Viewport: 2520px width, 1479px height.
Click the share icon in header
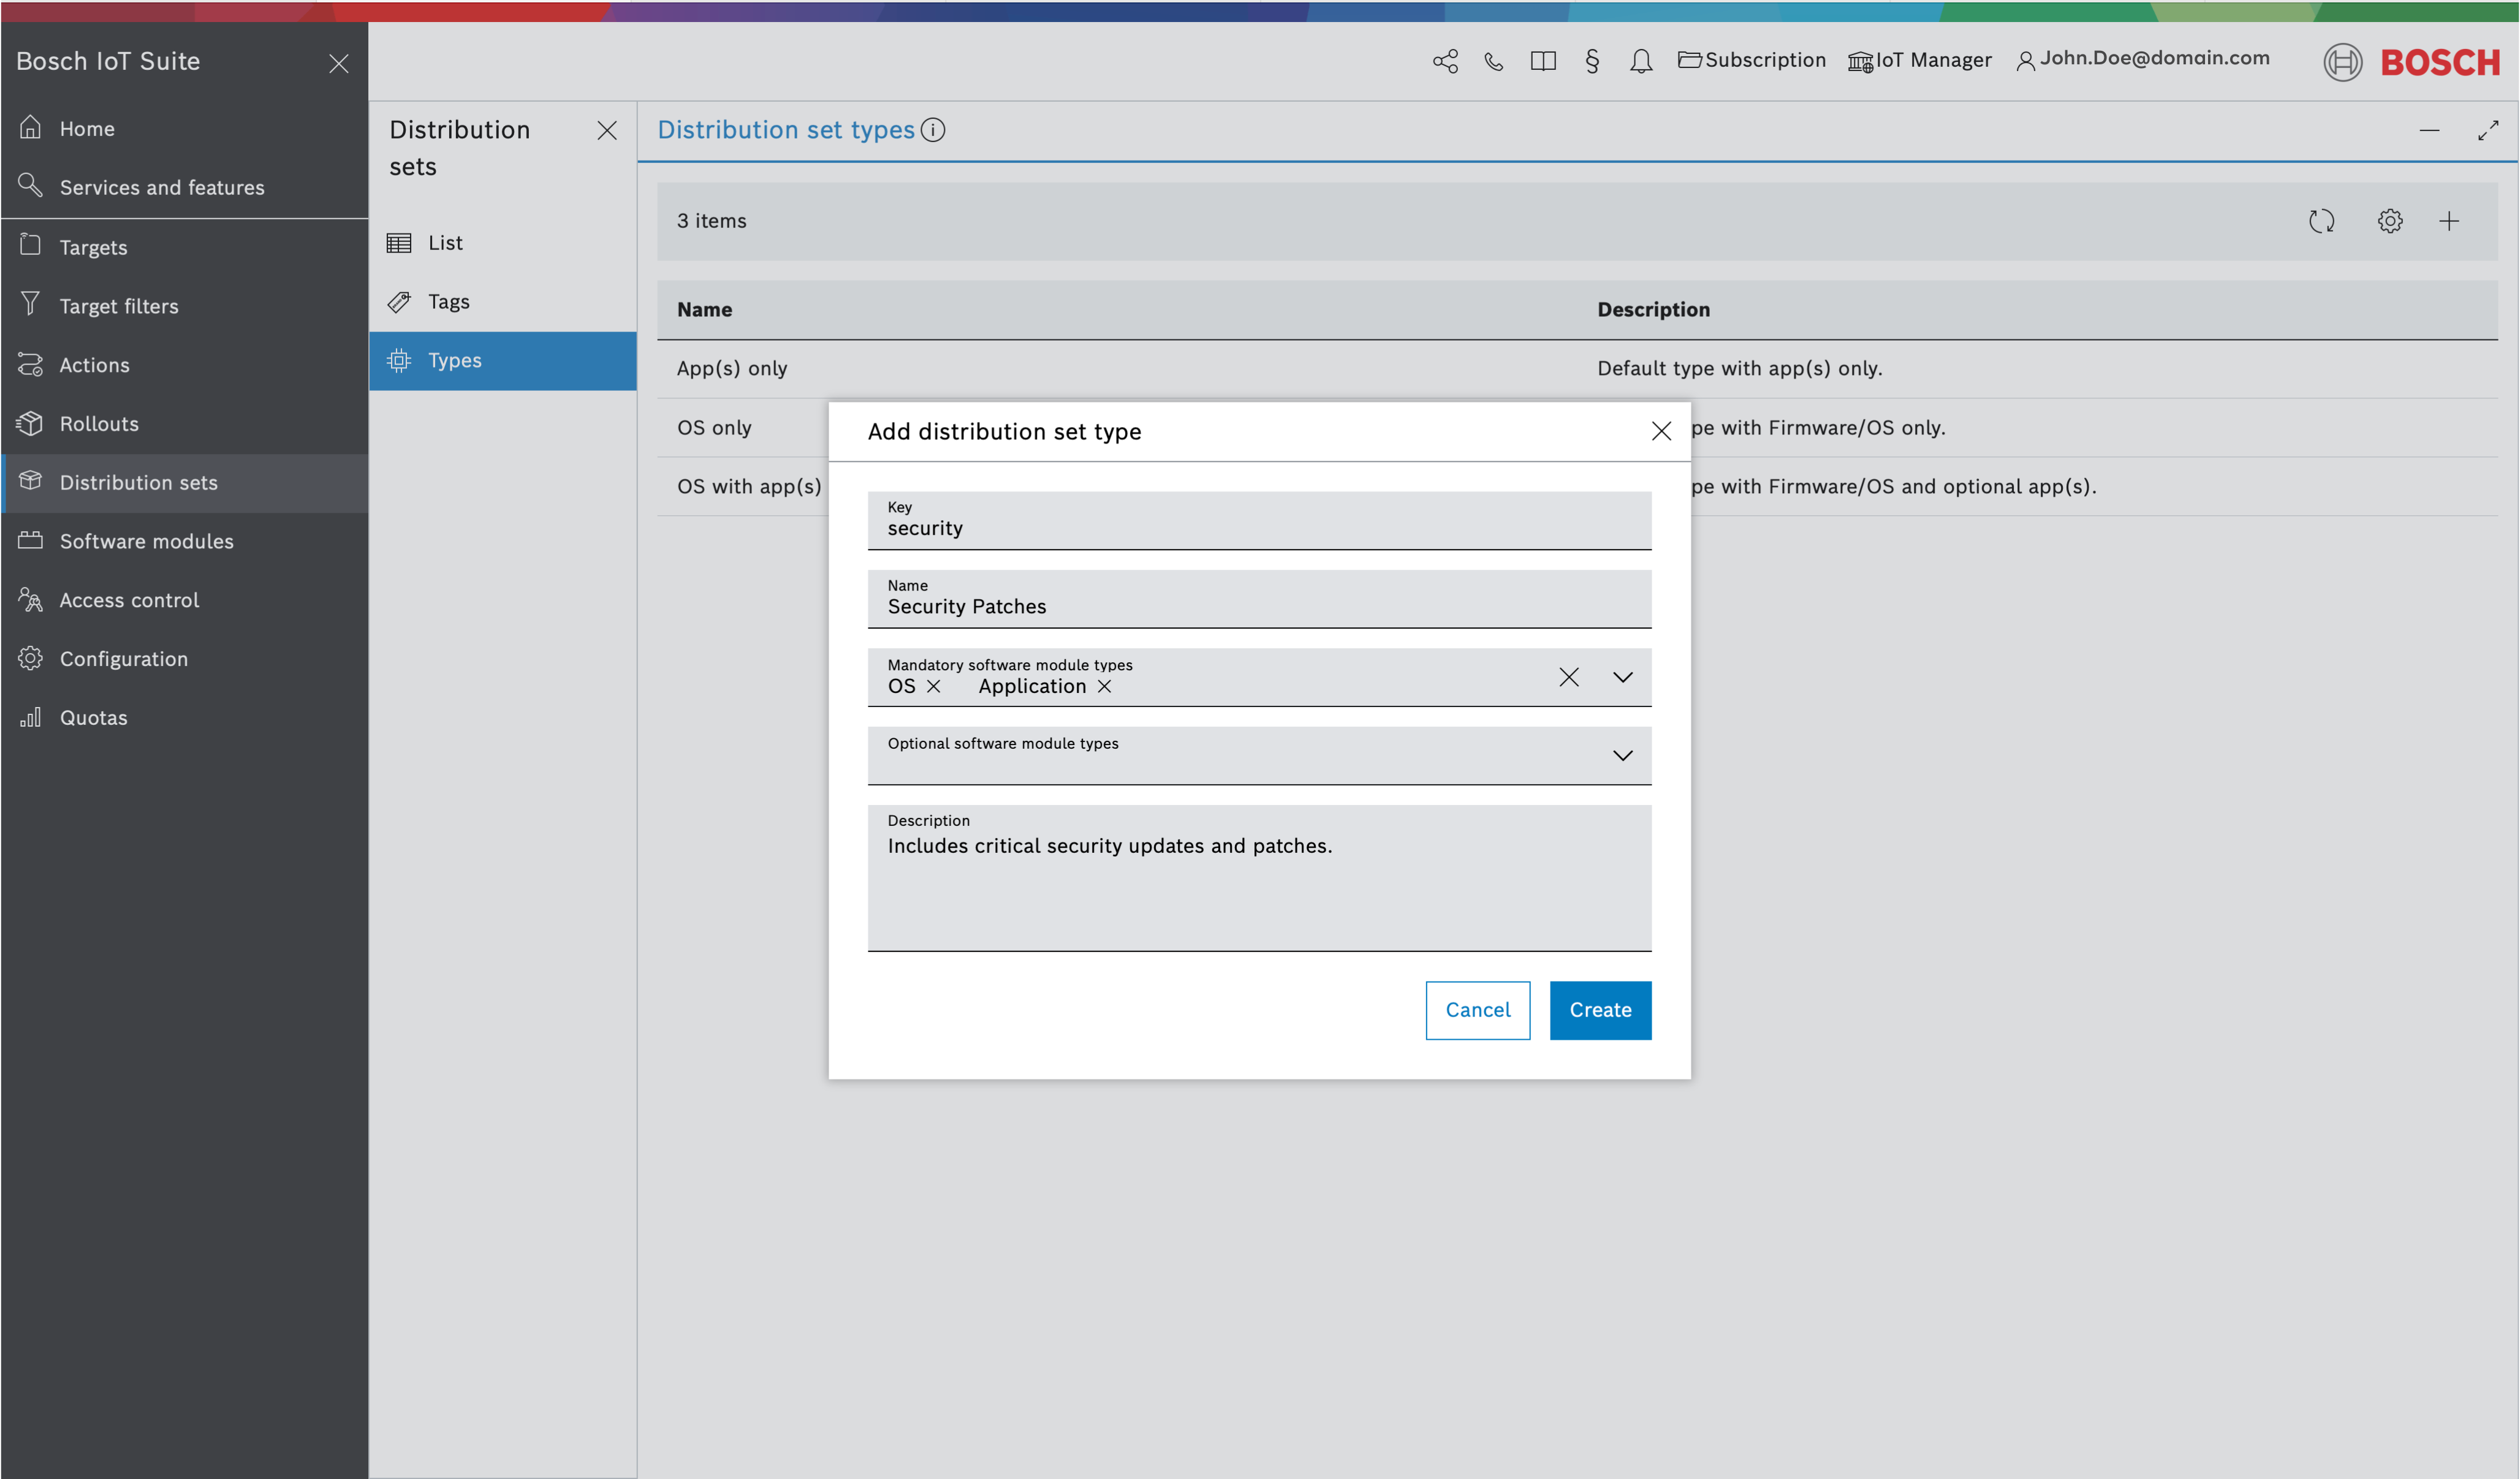1445,61
